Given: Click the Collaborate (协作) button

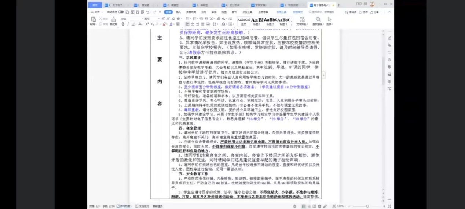Looking at the screenshot, I should tap(363, 12).
